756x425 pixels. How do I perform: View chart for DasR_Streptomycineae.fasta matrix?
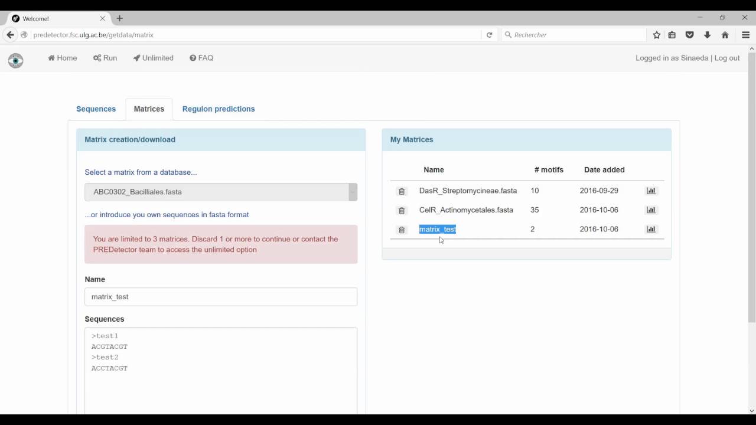coord(651,191)
